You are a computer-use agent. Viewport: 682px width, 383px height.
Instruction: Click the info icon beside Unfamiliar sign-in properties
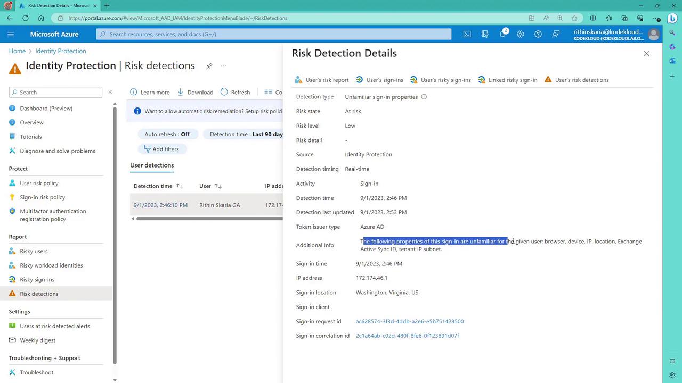click(424, 97)
